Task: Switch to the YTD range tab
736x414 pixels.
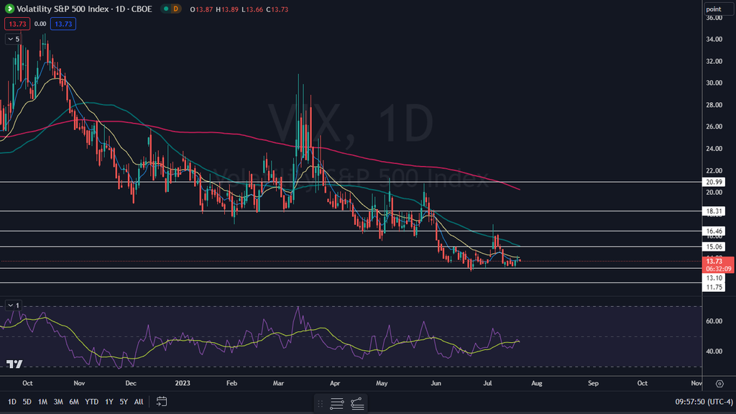Action: click(91, 402)
